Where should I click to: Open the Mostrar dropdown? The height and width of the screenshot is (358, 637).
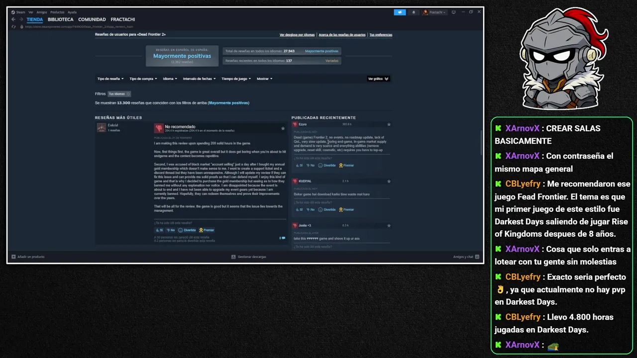click(x=264, y=79)
